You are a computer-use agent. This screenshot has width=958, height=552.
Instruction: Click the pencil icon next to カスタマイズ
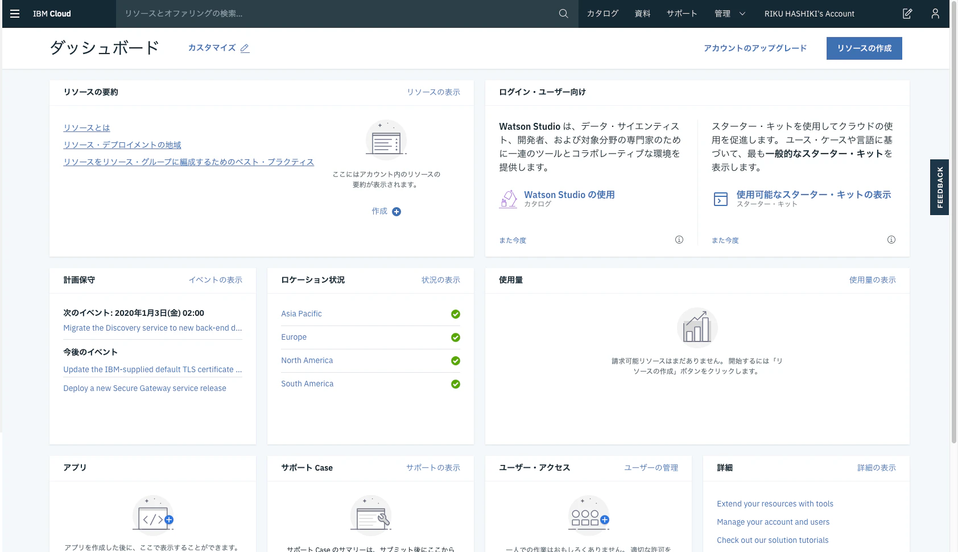tap(245, 48)
